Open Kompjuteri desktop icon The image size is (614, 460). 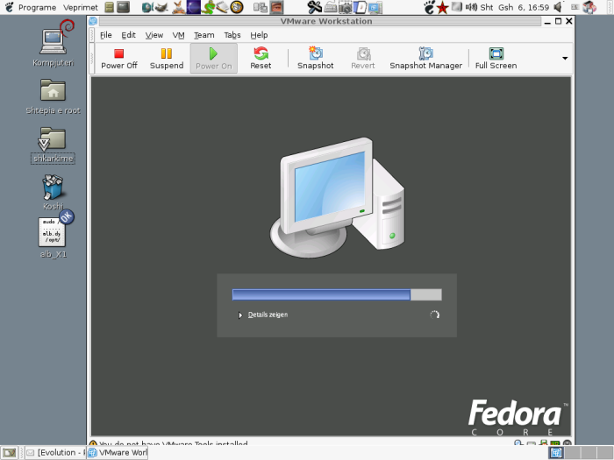pos(54,44)
